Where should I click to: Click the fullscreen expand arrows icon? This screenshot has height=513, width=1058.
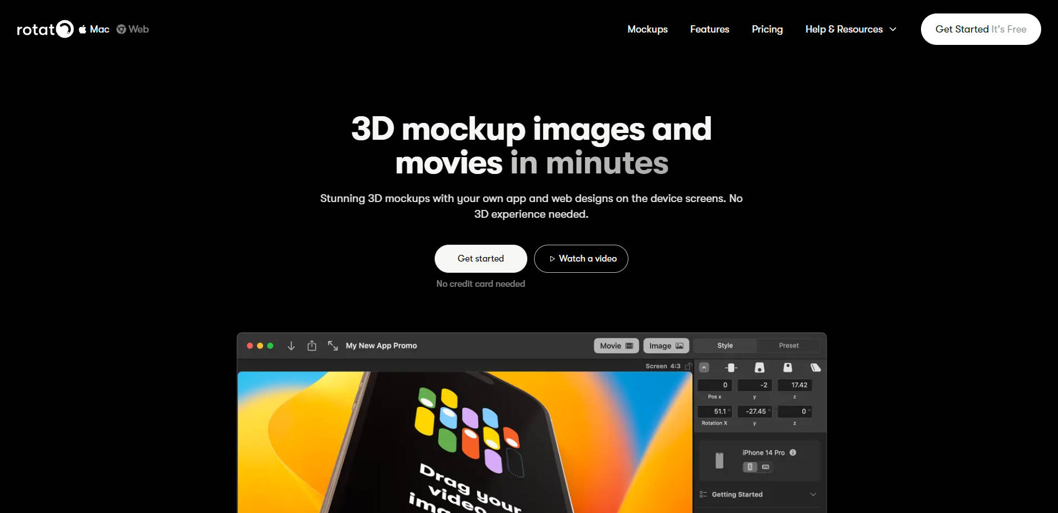tap(333, 346)
